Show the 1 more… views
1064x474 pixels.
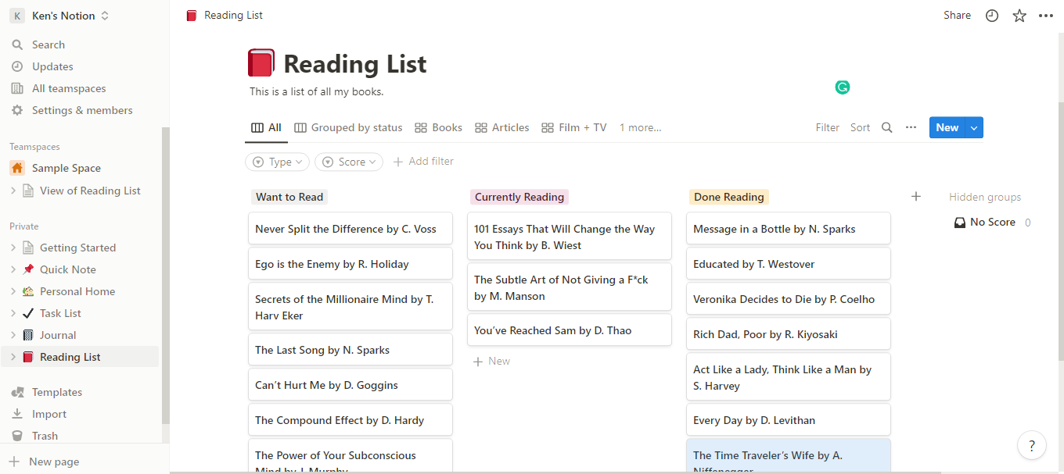[640, 127]
